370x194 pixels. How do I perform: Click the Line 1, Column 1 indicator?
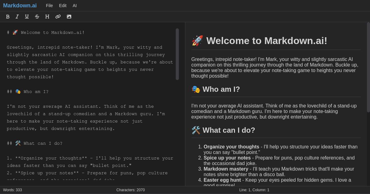(255, 190)
